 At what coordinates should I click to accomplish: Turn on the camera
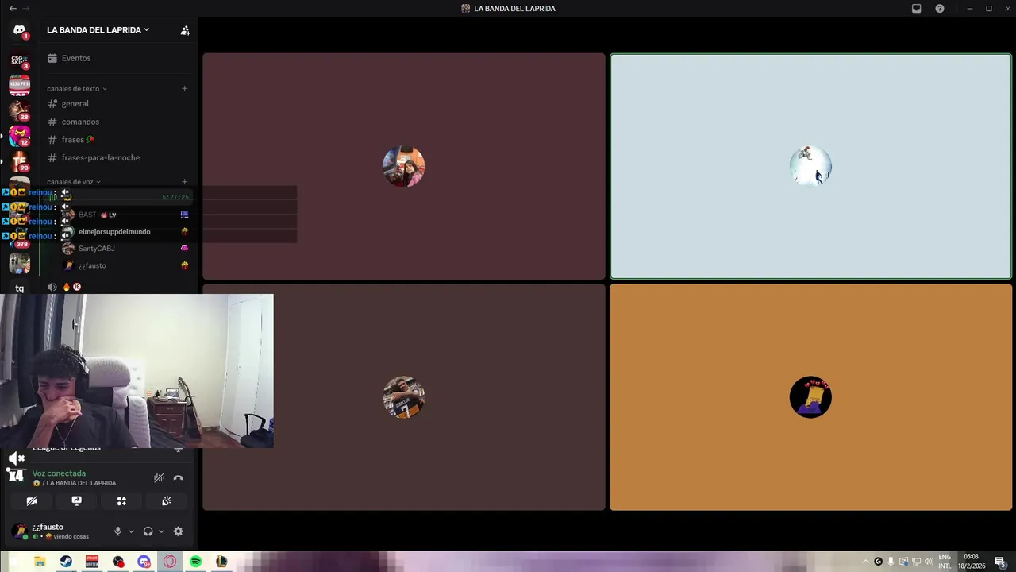(x=32, y=501)
